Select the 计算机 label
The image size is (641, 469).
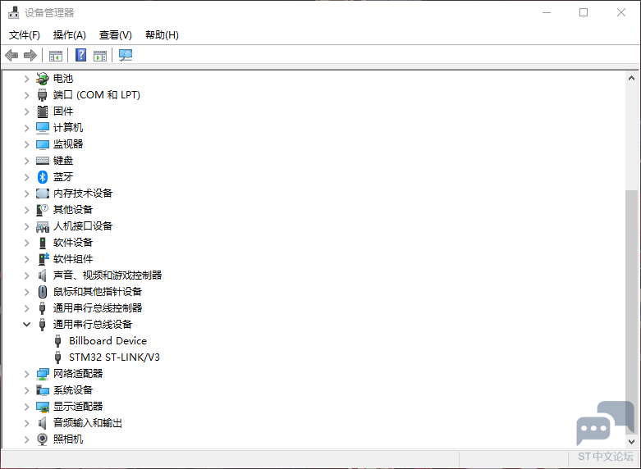click(68, 128)
